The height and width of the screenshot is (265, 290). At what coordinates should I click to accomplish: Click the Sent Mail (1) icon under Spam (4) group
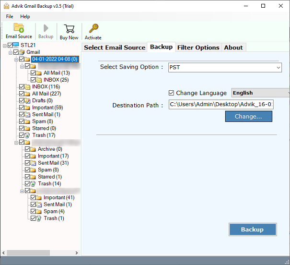pyautogui.click(x=39, y=205)
